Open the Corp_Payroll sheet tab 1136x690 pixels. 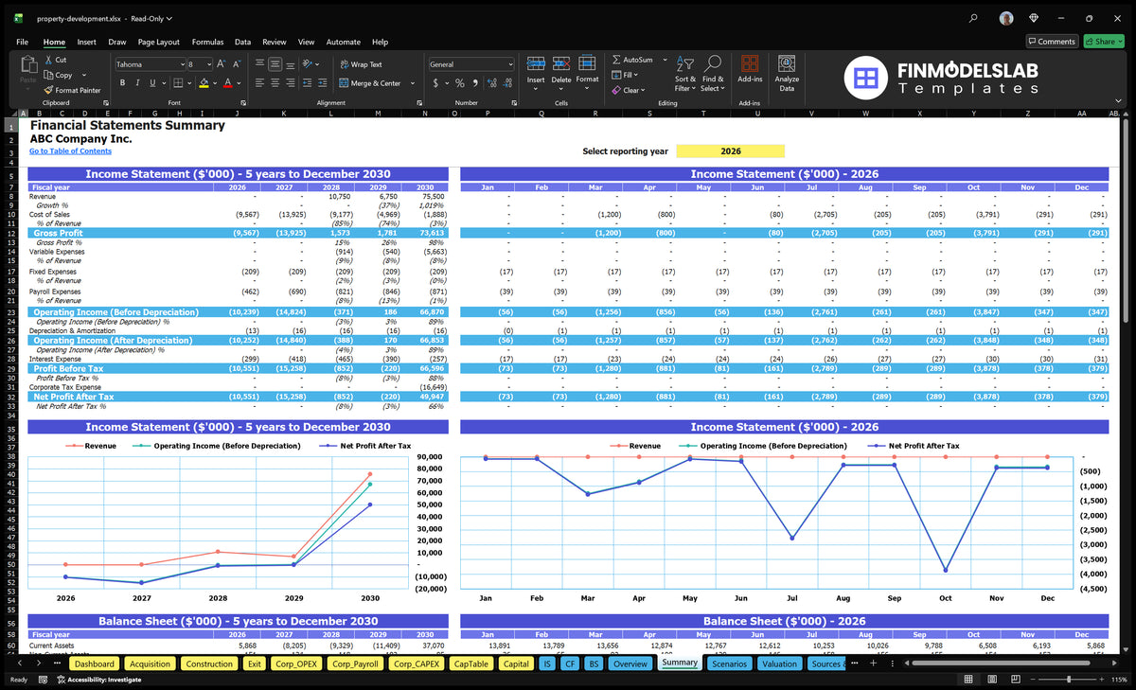point(355,663)
